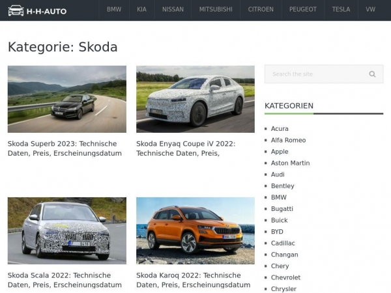Select the Aston Martin category link

[290, 163]
